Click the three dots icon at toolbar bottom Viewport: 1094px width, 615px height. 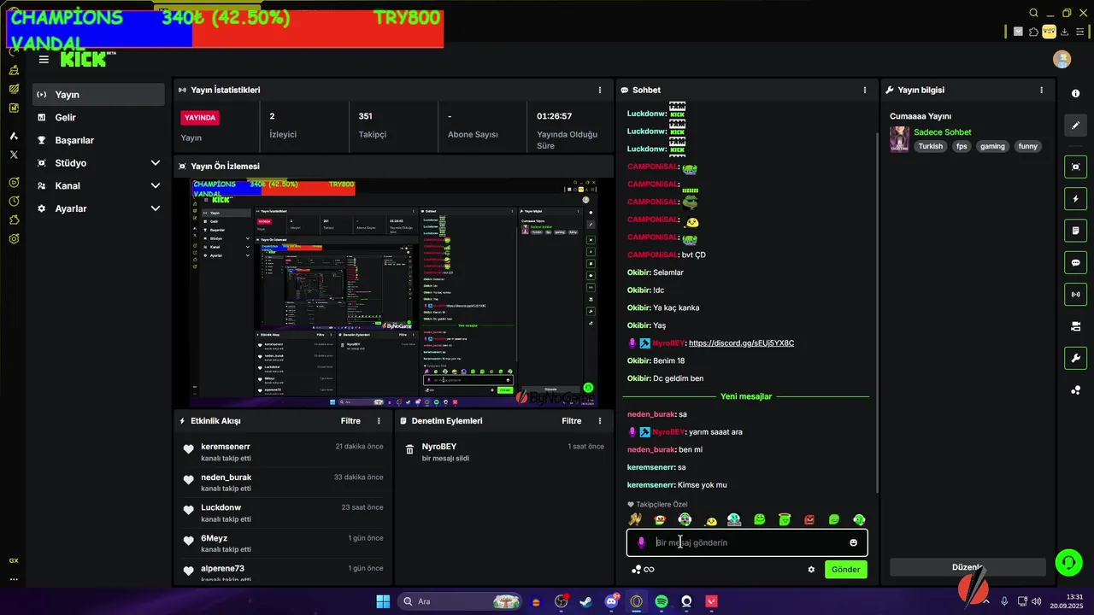point(1075,390)
